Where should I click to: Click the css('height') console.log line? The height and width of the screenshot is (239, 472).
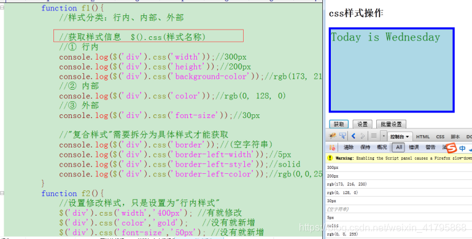[x=155, y=66]
